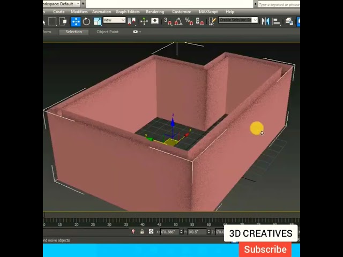Click the yellow XY plane gizmo handle
Viewport: 343px width, 257px height.
coord(171,142)
